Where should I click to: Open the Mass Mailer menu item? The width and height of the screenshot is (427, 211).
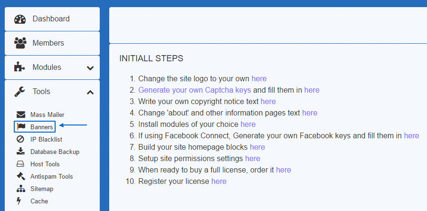point(47,115)
